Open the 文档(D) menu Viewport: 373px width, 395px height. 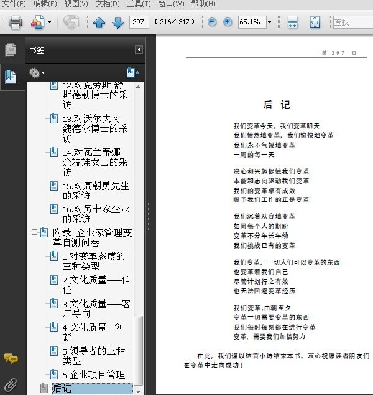(108, 4)
